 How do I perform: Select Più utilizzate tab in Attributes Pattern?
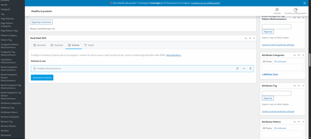click(280, 128)
